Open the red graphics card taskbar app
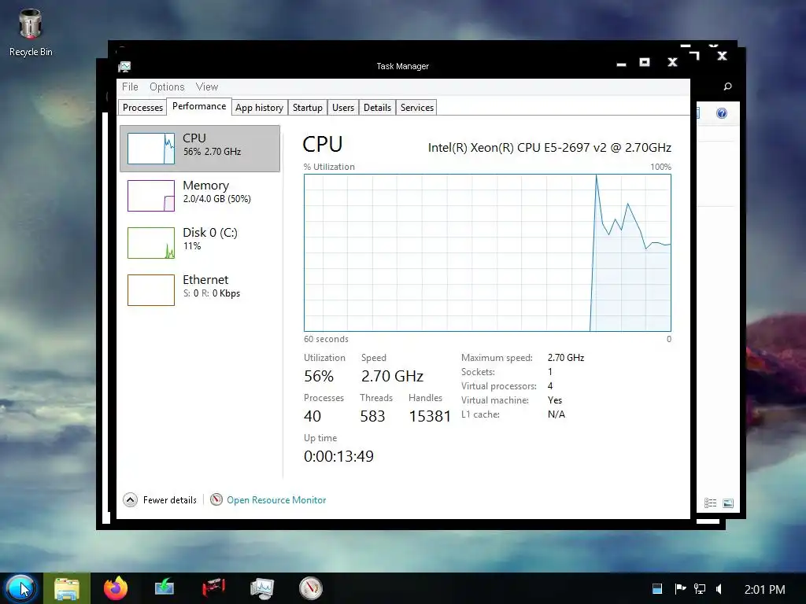 (x=213, y=588)
